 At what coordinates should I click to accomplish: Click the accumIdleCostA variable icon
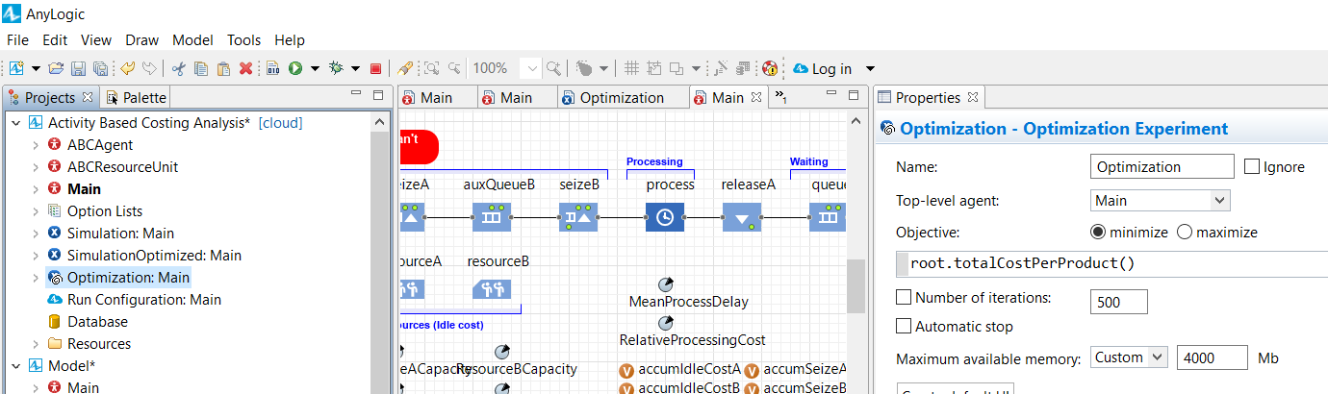coord(626,370)
